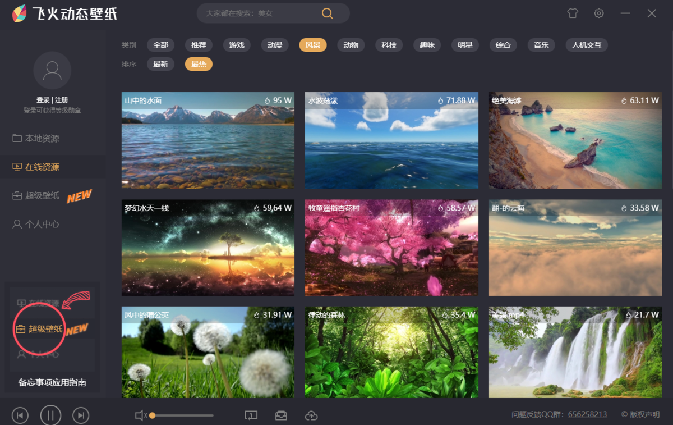
Task: Toggle the muted speaker icon
Action: (x=141, y=415)
